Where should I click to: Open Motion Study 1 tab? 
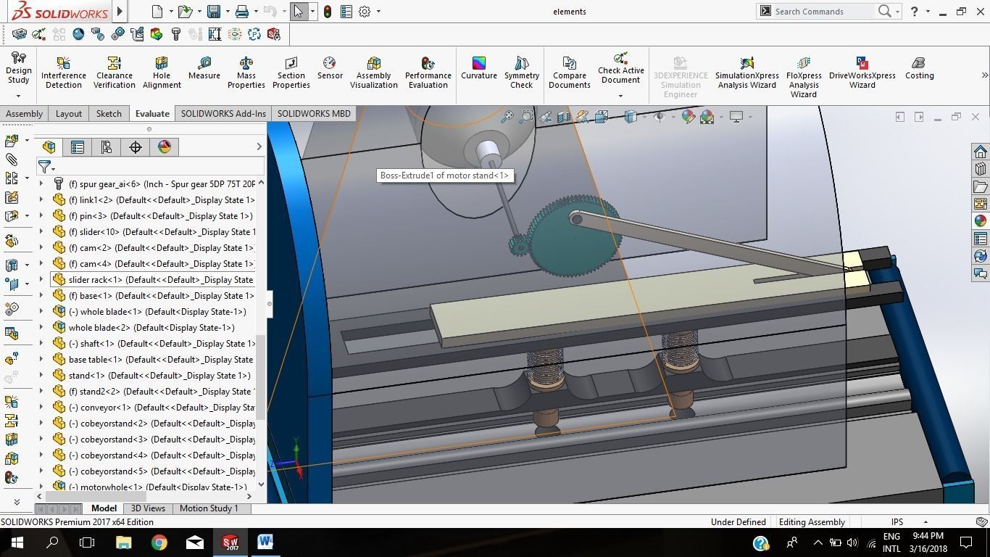tap(209, 508)
